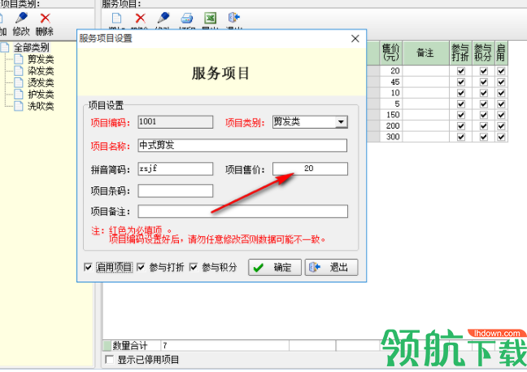Click the 参与积分 column header in table

click(483, 53)
